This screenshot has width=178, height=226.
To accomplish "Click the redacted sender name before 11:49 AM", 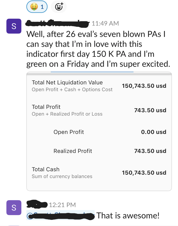I will coord(58,23).
